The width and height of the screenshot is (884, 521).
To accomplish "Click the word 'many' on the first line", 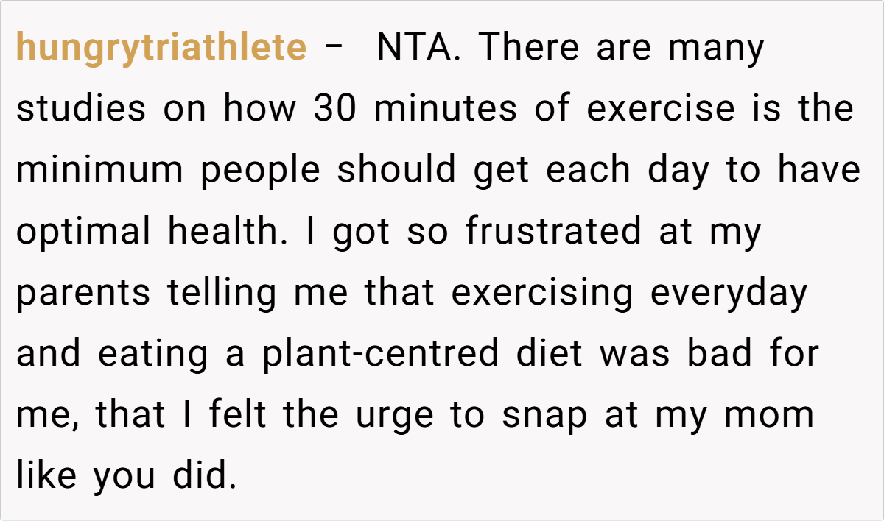I will [716, 49].
